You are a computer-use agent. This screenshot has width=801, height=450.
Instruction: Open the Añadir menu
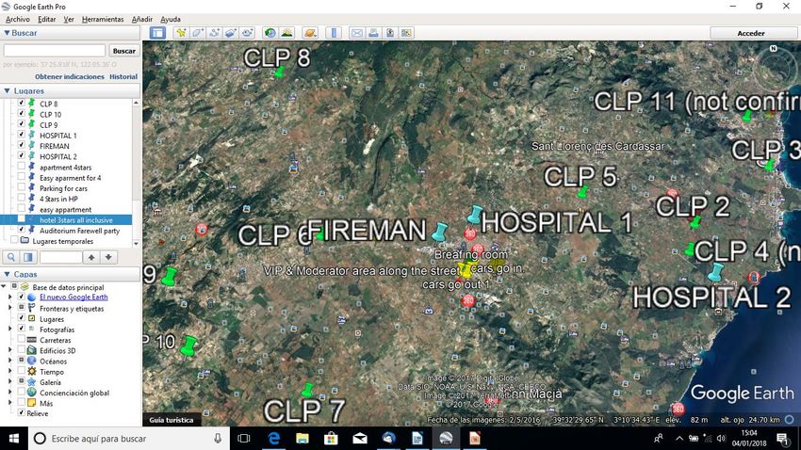(x=141, y=19)
